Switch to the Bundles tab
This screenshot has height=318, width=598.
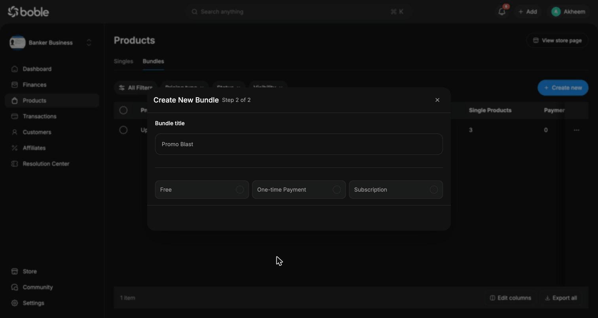point(153,61)
